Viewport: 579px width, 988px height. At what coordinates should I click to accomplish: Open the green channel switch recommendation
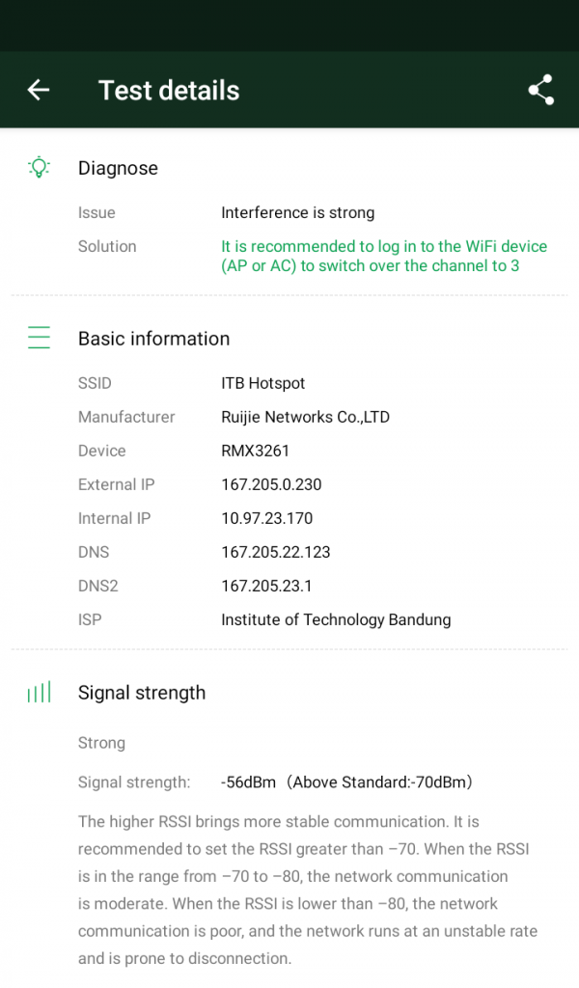click(x=383, y=256)
